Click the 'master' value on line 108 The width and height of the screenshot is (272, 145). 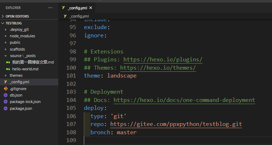point(127,132)
